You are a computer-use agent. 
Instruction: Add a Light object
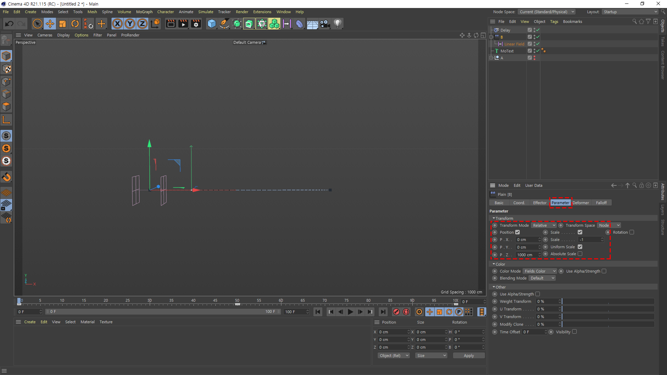click(x=338, y=24)
